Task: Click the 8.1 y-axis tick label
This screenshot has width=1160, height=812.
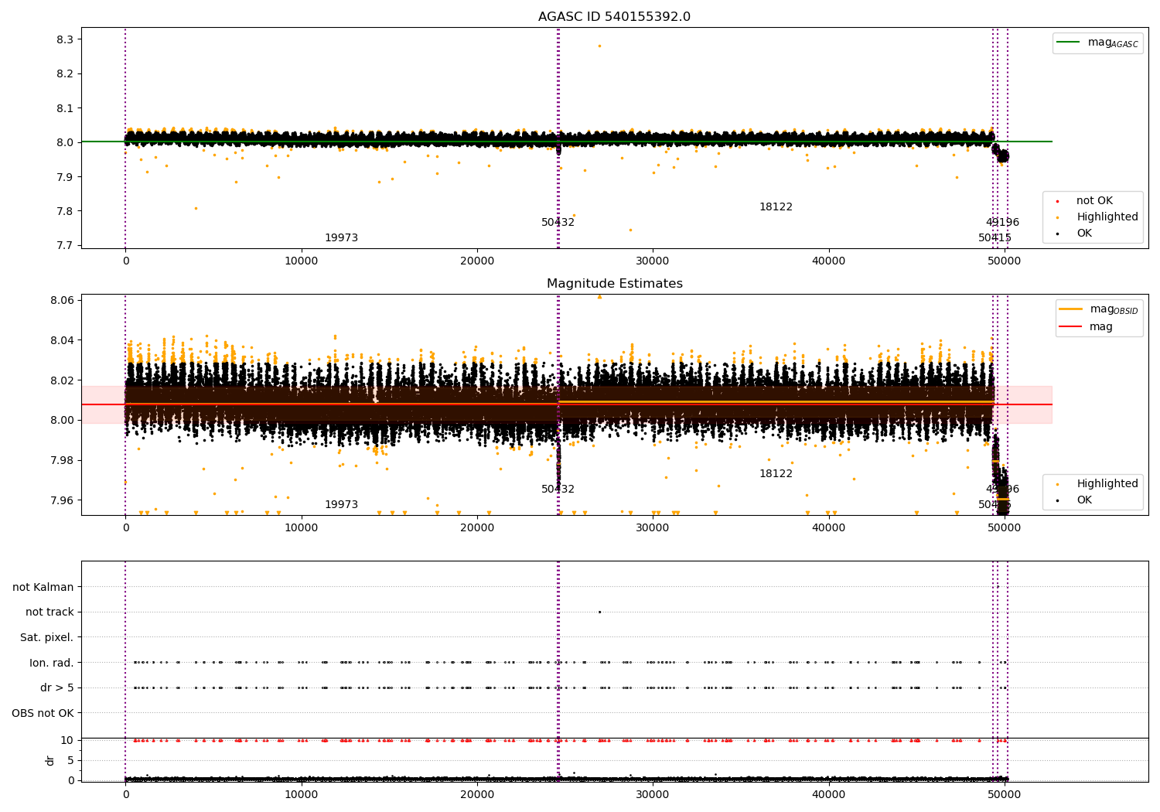Action: click(x=65, y=108)
